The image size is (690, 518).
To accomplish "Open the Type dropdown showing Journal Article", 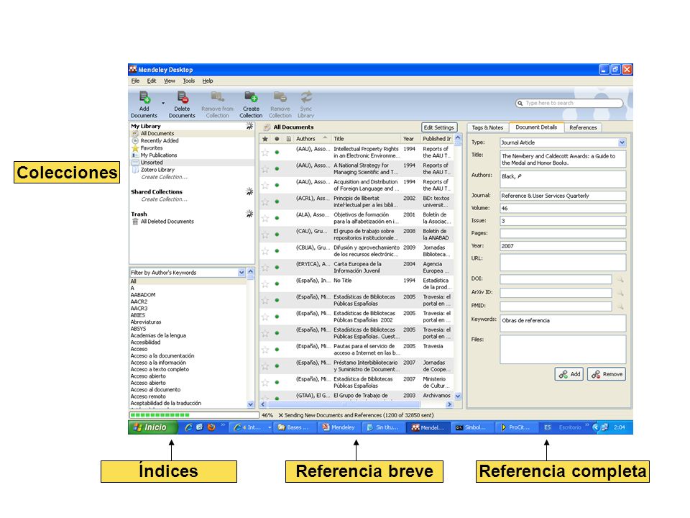I will 622,142.
